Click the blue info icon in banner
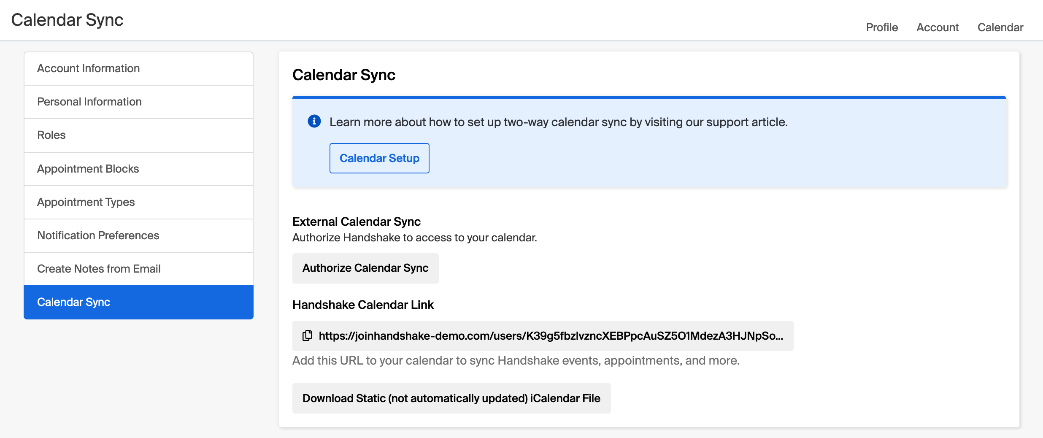The width and height of the screenshot is (1043, 438). (314, 122)
